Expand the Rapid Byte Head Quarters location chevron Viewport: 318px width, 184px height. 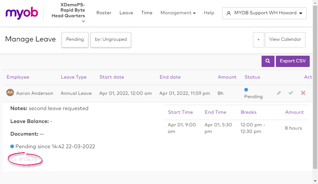pos(83,22)
